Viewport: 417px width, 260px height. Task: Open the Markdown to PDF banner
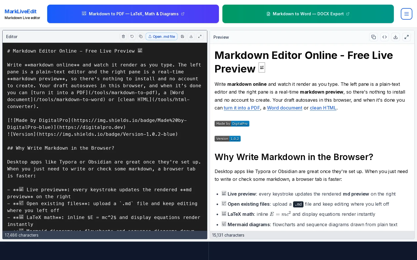tap(133, 14)
